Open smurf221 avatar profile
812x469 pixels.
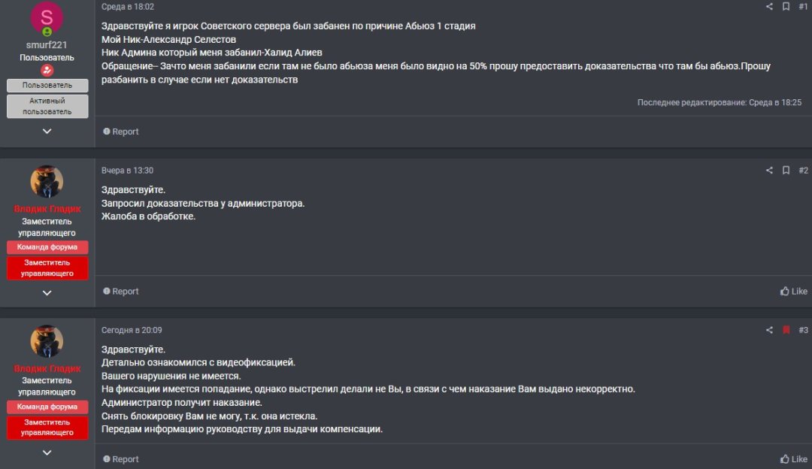pos(47,17)
